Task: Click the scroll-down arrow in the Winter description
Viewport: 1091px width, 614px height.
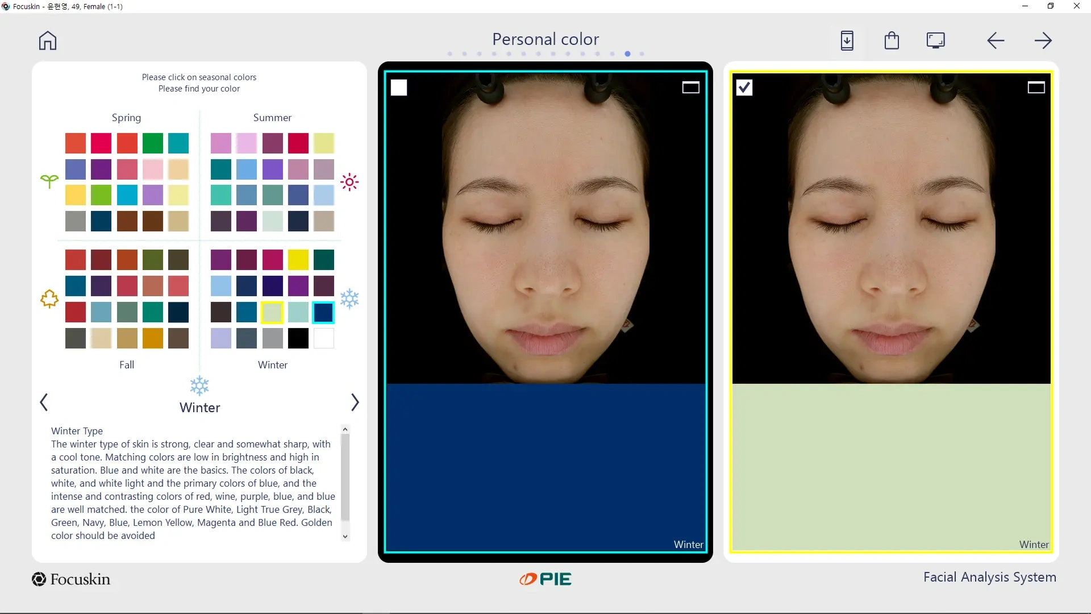Action: 345,535
